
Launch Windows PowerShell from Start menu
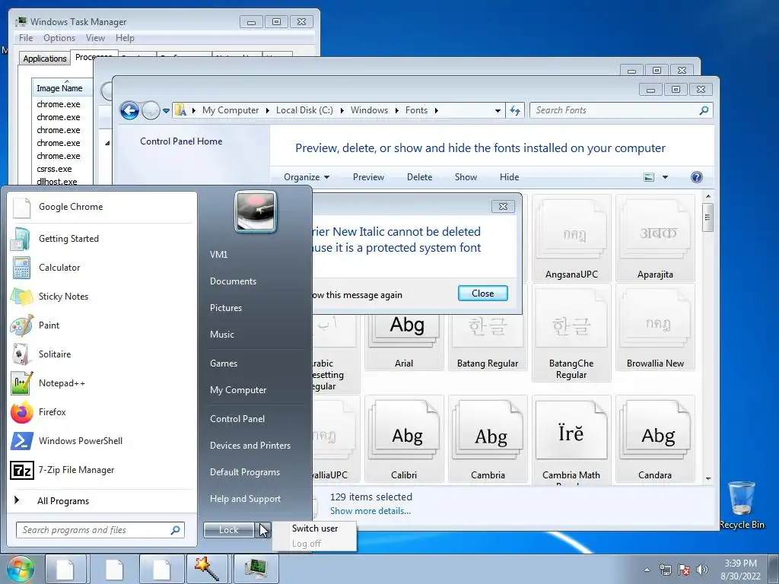[102, 441]
